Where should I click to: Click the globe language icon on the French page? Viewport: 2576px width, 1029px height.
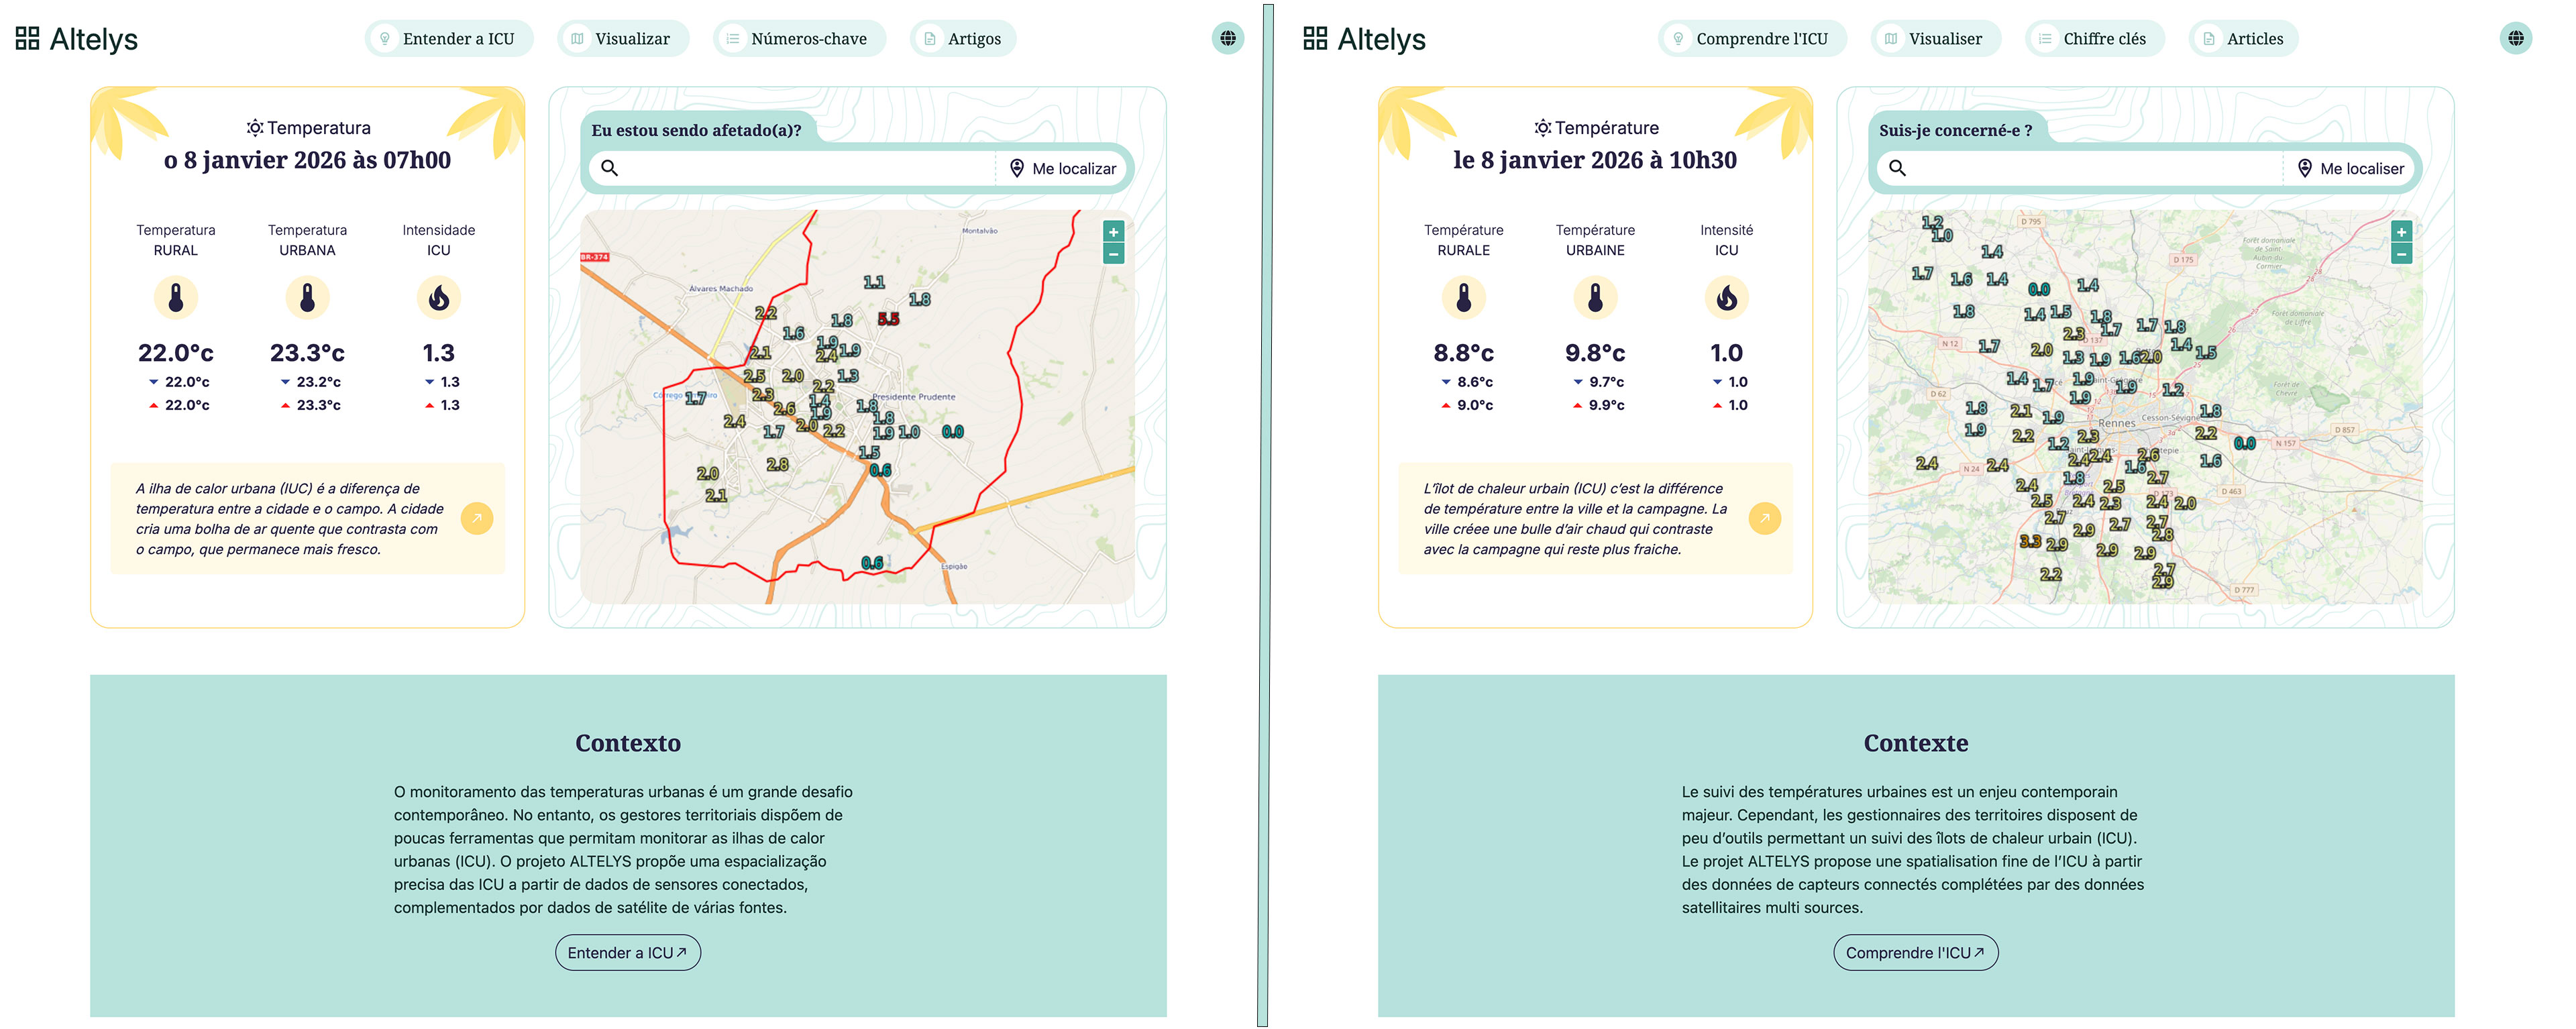[2517, 38]
